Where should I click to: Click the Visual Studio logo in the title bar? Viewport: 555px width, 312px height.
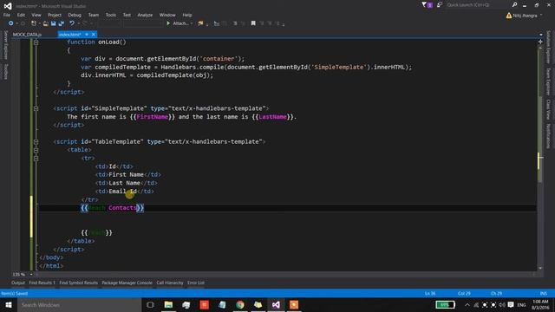click(x=8, y=6)
